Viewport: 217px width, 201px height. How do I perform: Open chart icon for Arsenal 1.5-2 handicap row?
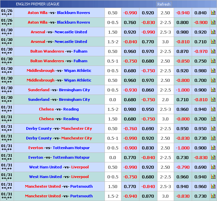tap(213, 42)
